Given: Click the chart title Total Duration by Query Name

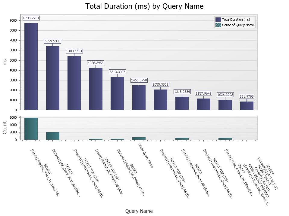Looking at the screenshot, I should coord(144,6).
